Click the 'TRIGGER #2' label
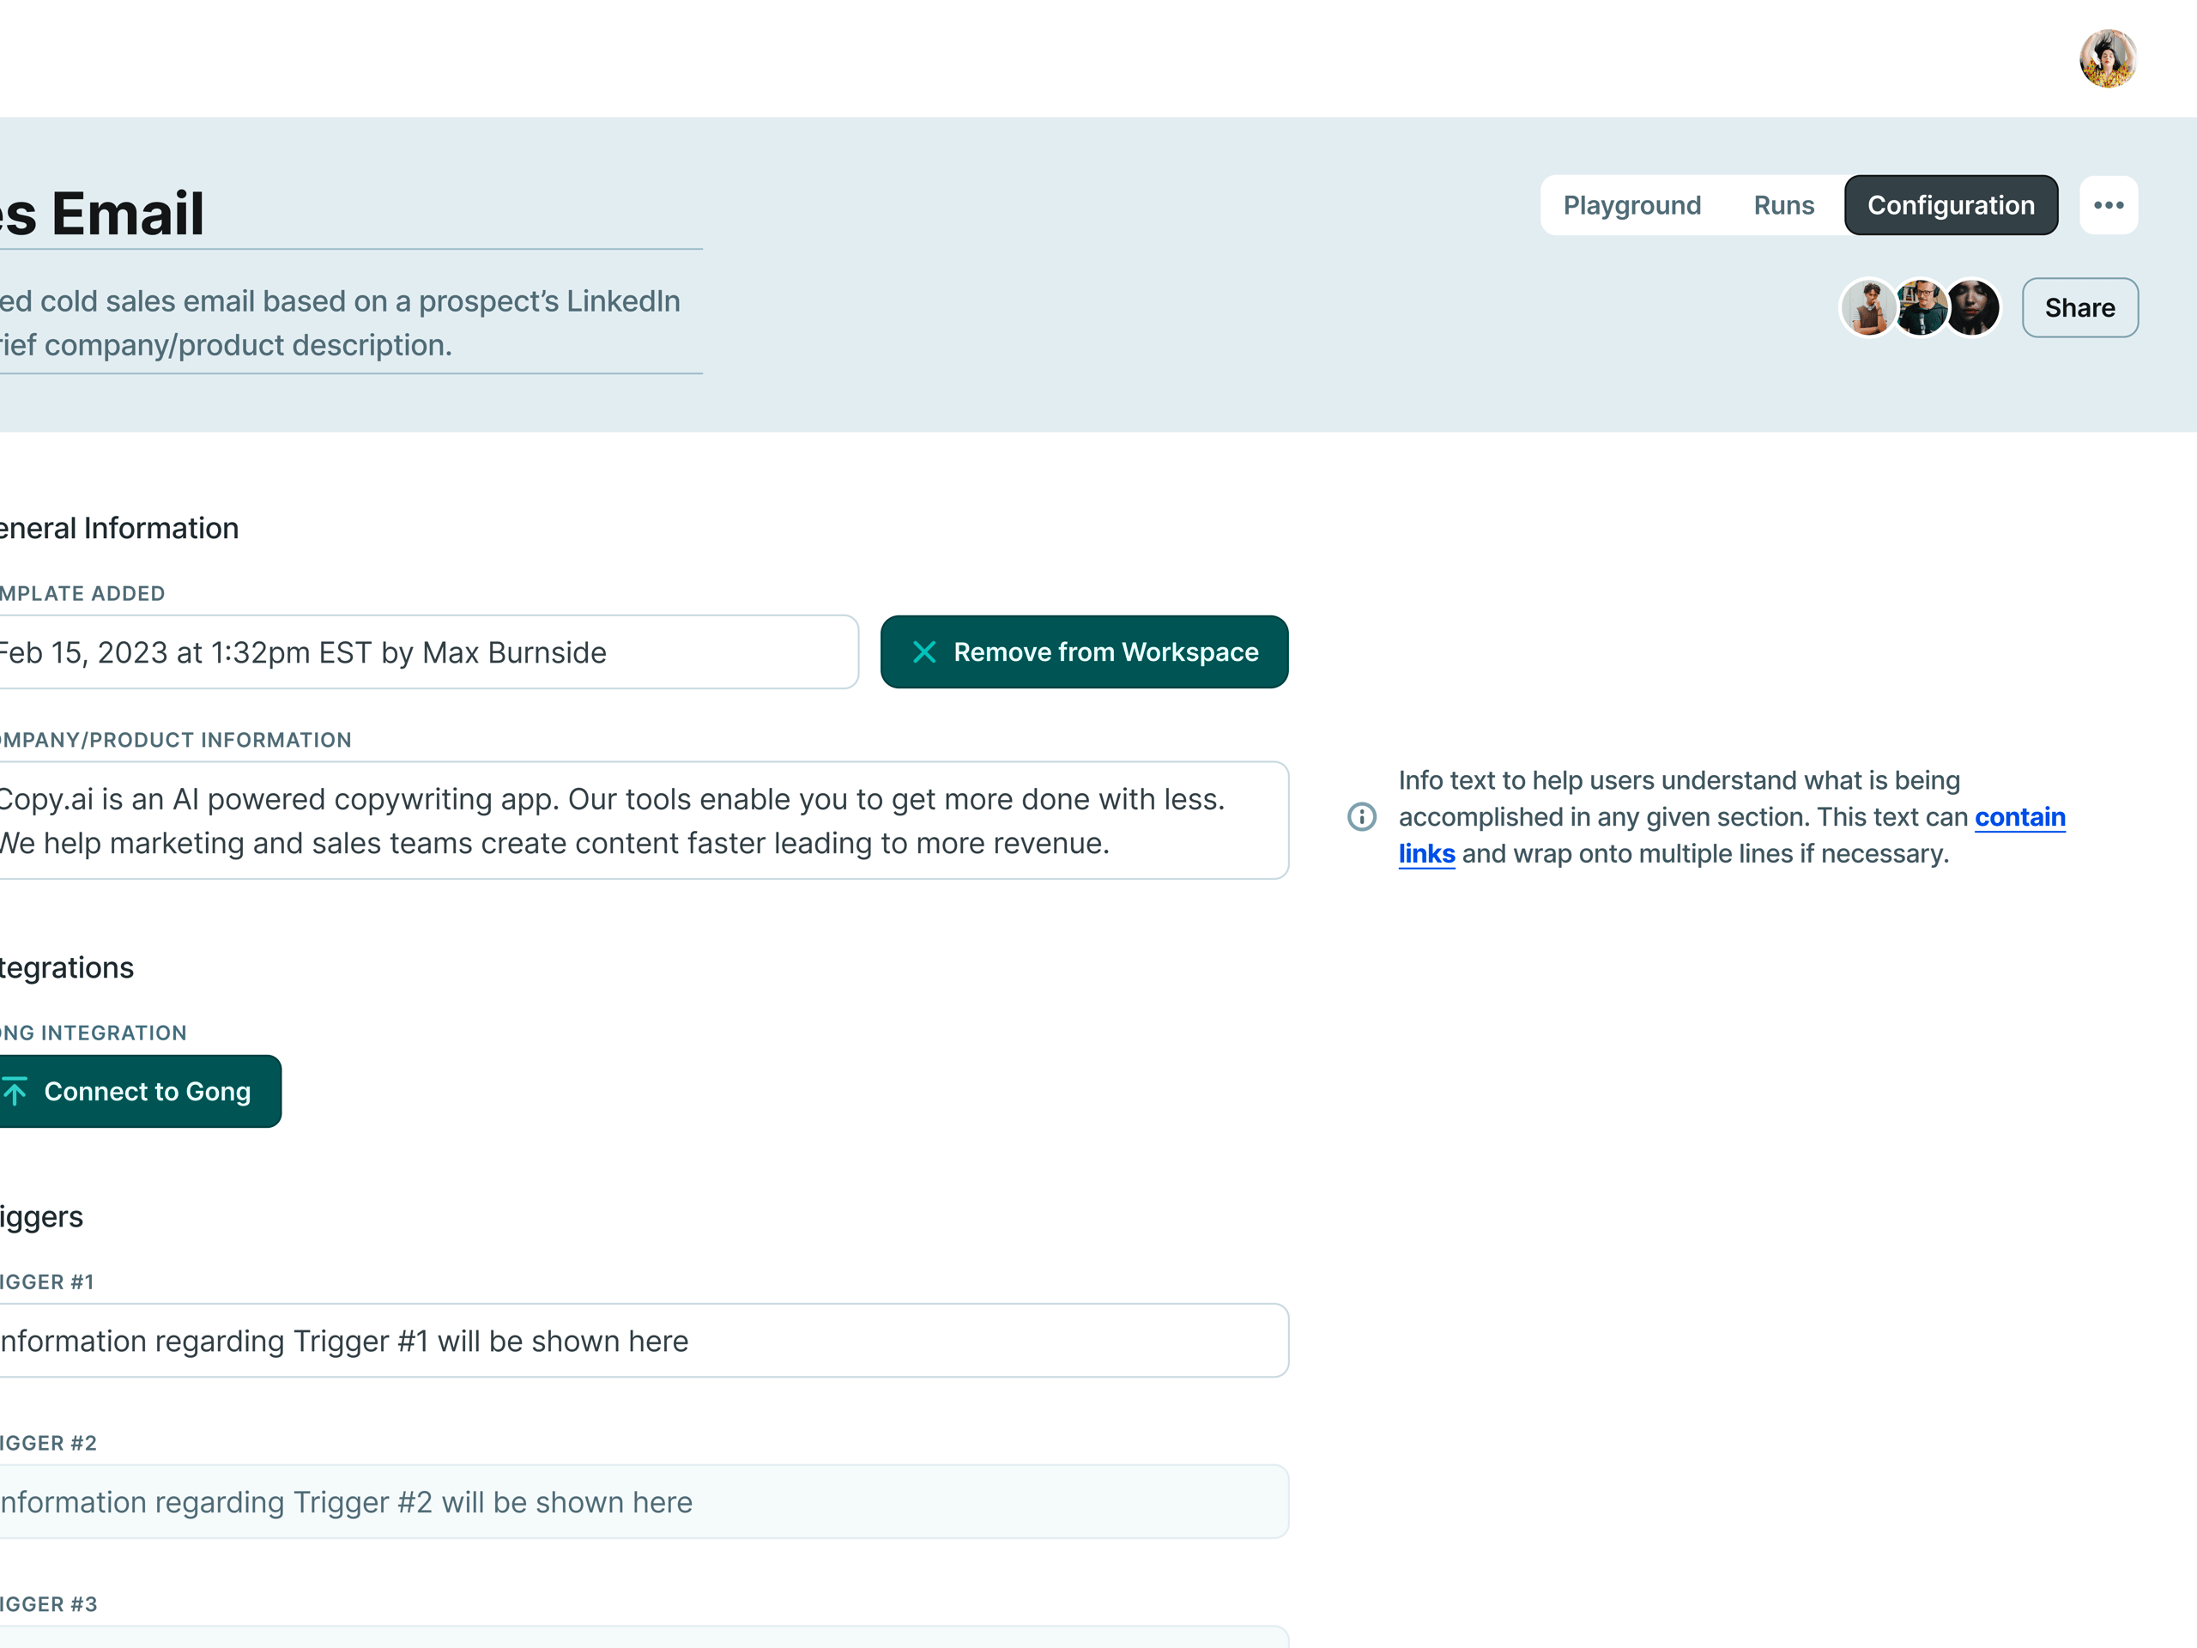The width and height of the screenshot is (2197, 1648). click(49, 1444)
